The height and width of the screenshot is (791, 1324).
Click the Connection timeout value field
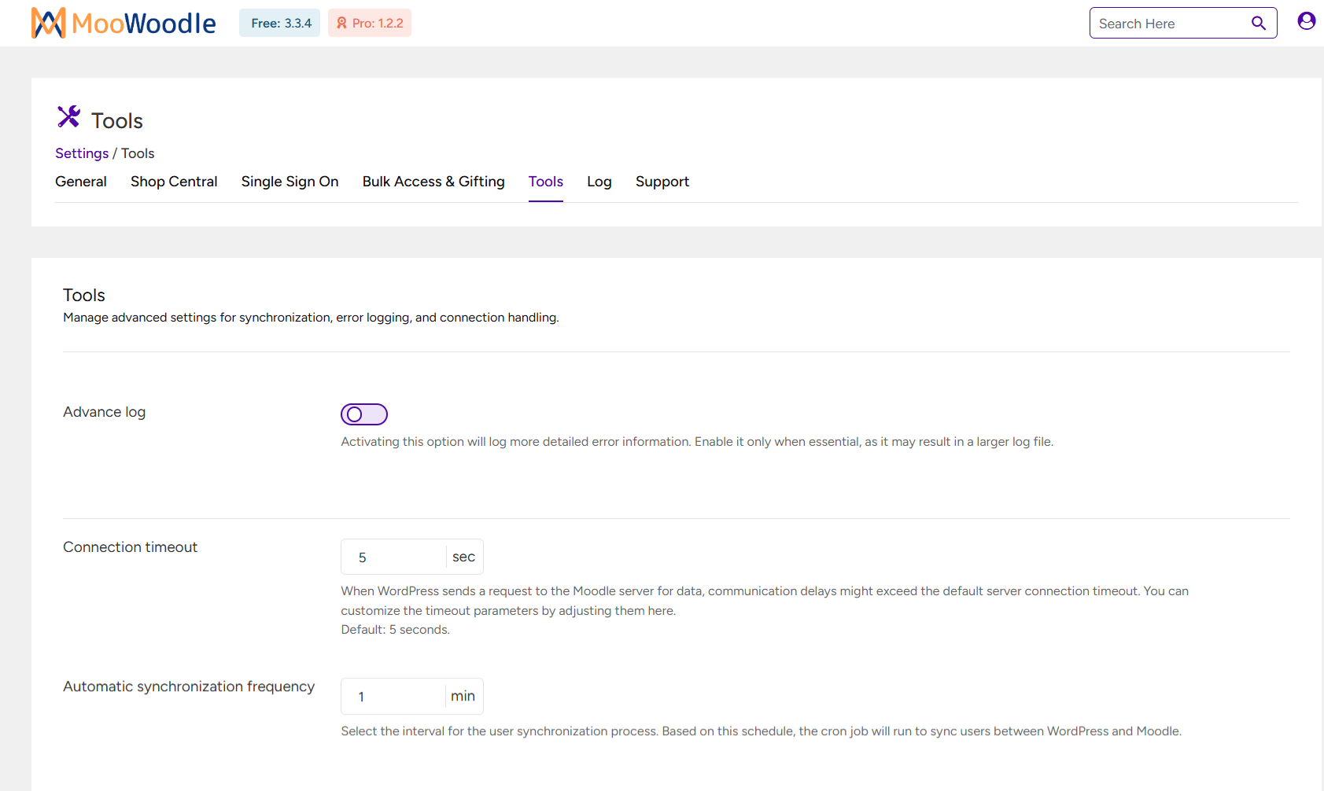[393, 557]
